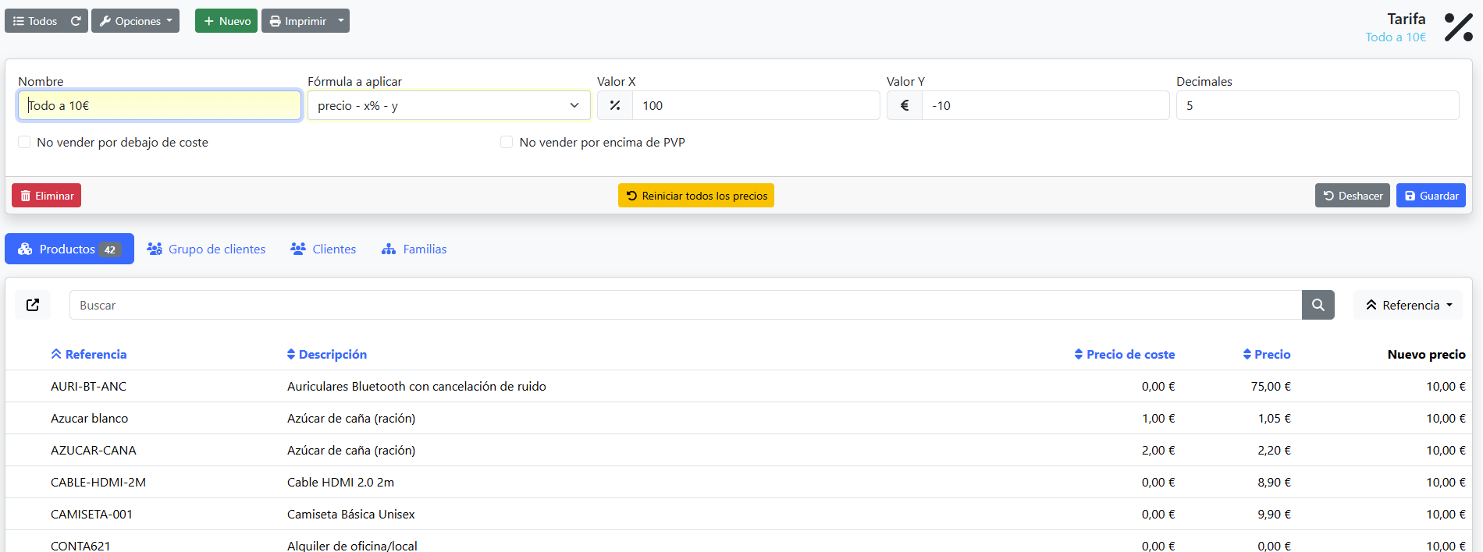This screenshot has height=552, width=1483.
Task: Click the 2,20 € price cell
Action: (x=1274, y=450)
